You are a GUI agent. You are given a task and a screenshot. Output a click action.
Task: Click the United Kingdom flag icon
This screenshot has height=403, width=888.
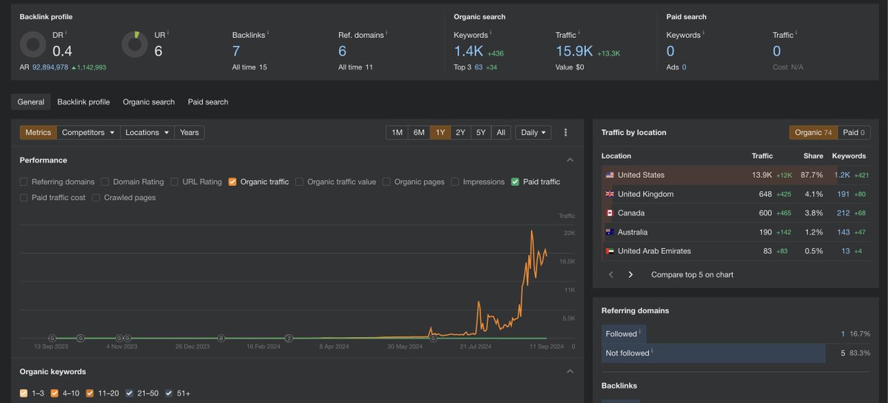click(610, 194)
